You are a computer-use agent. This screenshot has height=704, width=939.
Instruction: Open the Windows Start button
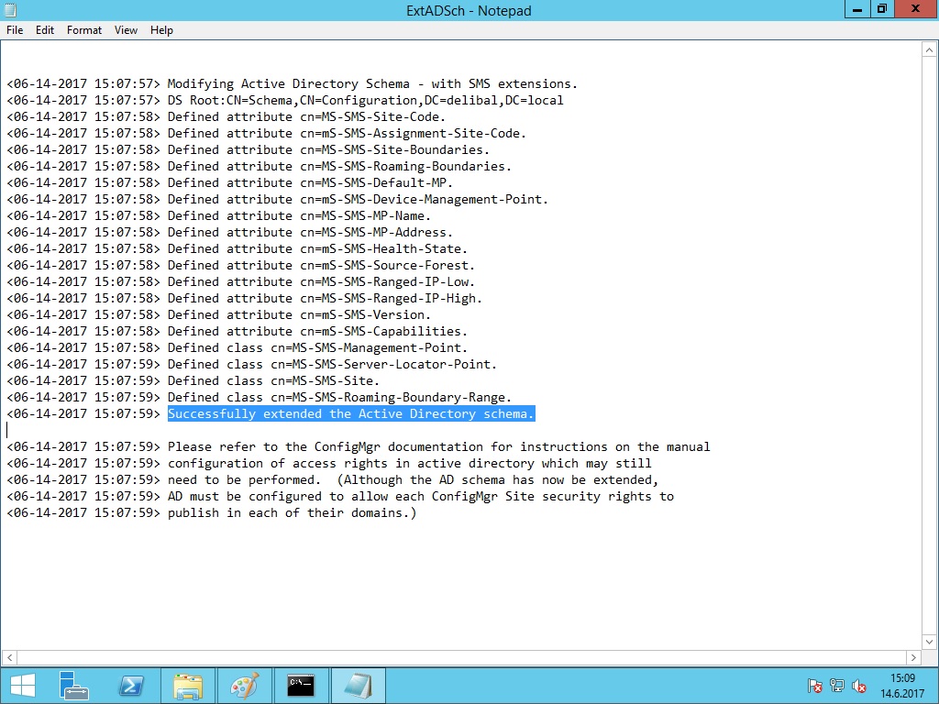pyautogui.click(x=22, y=686)
